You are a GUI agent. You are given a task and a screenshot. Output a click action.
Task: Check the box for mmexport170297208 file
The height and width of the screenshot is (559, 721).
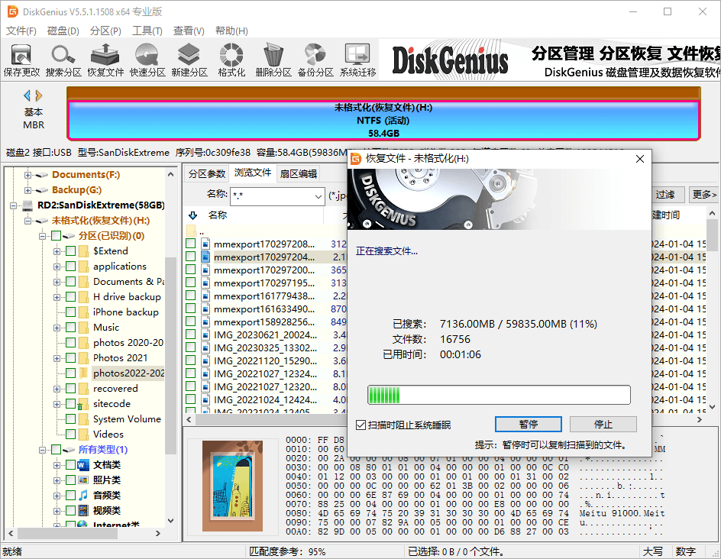191,244
